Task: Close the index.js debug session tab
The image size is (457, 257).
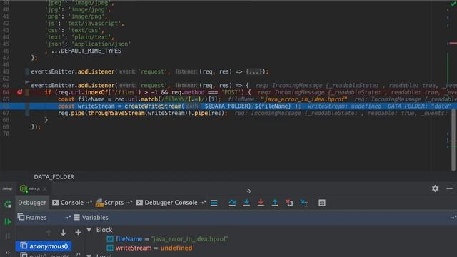Action: tap(44, 189)
